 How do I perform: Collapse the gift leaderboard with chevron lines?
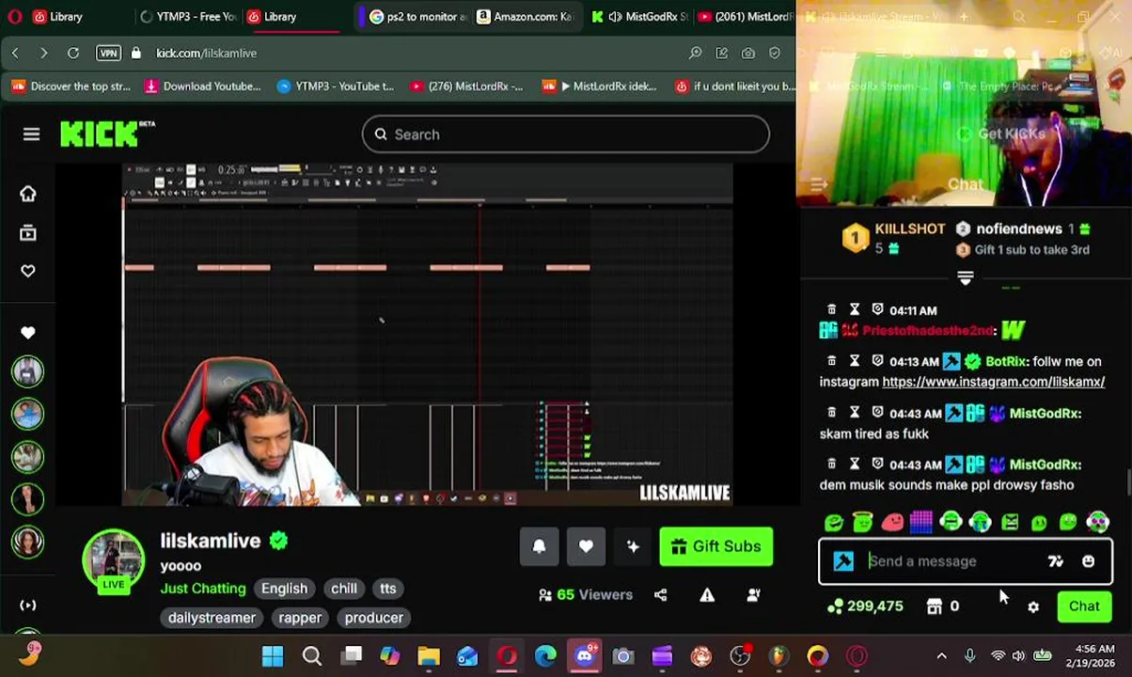point(965,277)
